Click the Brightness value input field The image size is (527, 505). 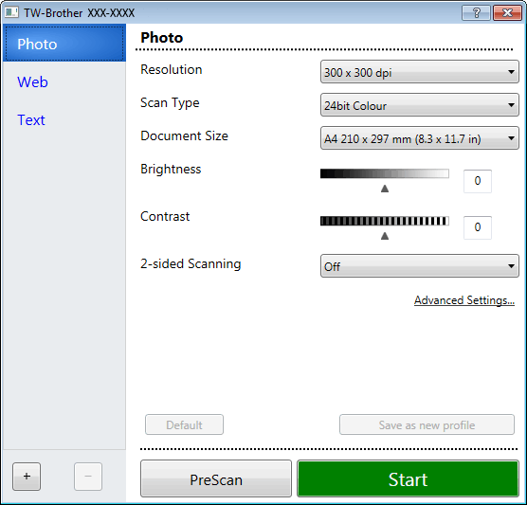(x=478, y=181)
